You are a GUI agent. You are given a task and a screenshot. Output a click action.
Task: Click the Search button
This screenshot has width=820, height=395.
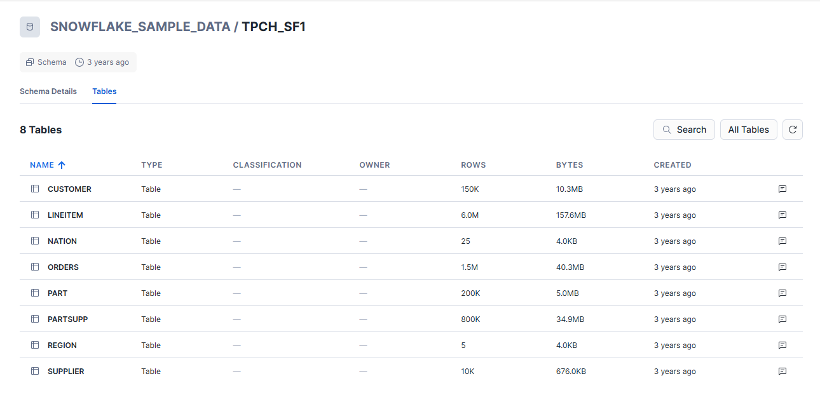pos(684,130)
